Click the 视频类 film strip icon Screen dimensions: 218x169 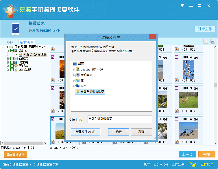pyautogui.click(x=16, y=62)
